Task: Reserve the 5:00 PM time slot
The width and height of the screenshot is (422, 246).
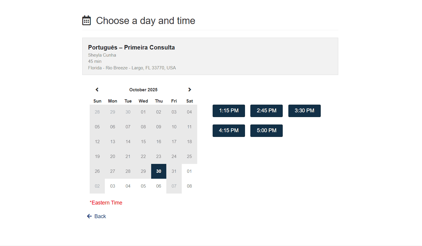Action: [x=266, y=131]
